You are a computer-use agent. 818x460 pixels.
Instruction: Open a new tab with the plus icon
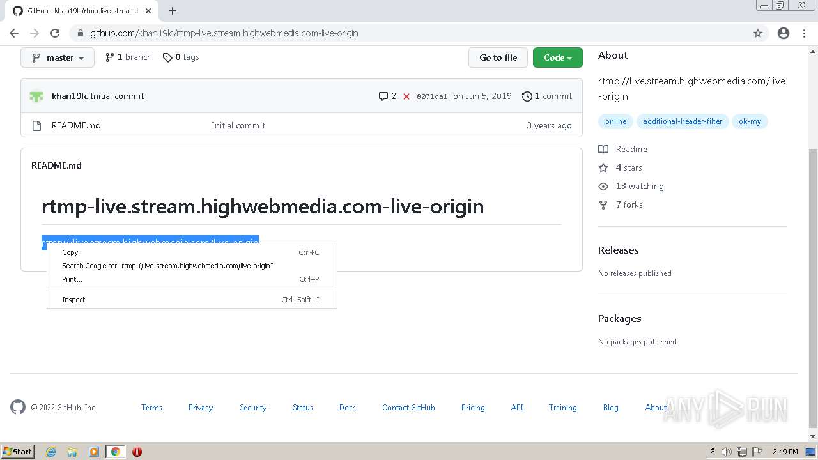[x=173, y=11]
